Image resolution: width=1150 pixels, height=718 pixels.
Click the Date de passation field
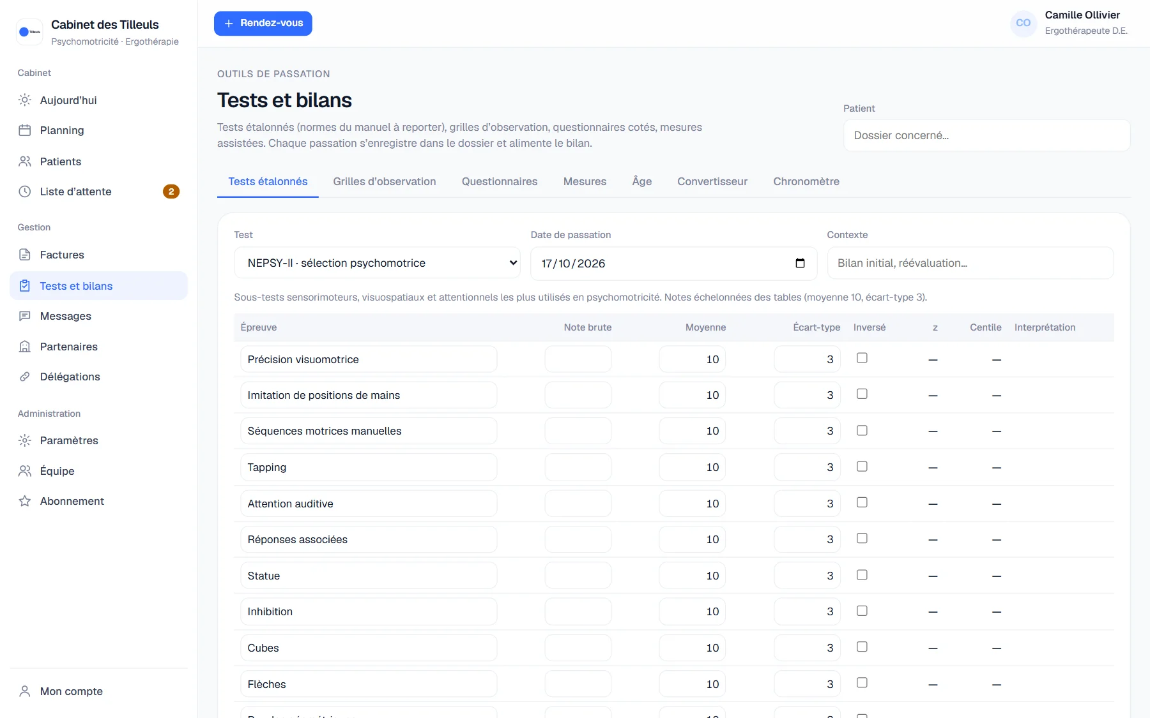pyautogui.click(x=673, y=263)
